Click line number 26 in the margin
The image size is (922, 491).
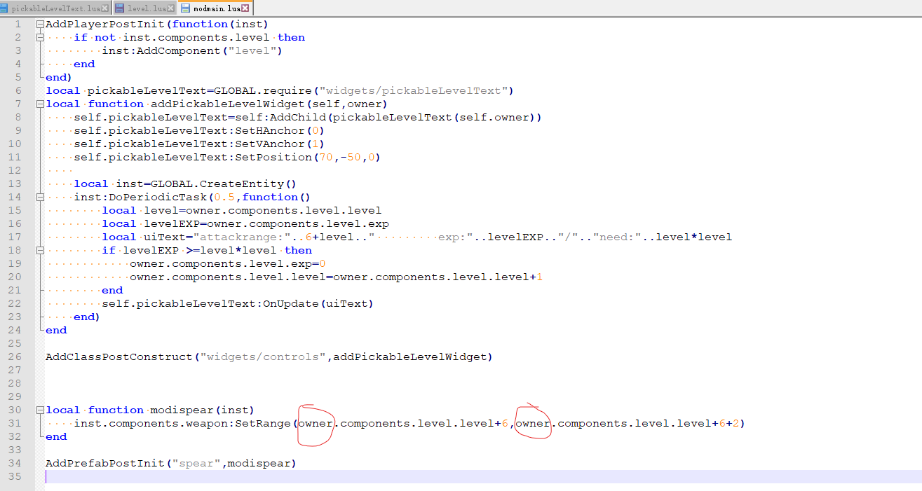click(x=16, y=357)
